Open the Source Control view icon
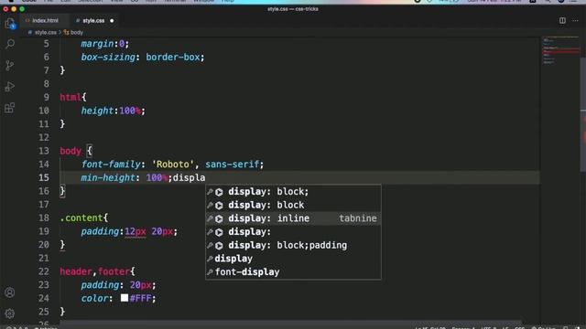The width and height of the screenshot is (586, 329). pos(10,65)
